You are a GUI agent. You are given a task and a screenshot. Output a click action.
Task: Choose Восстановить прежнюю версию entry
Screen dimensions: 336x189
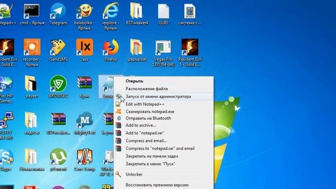pyautogui.click(x=164, y=185)
